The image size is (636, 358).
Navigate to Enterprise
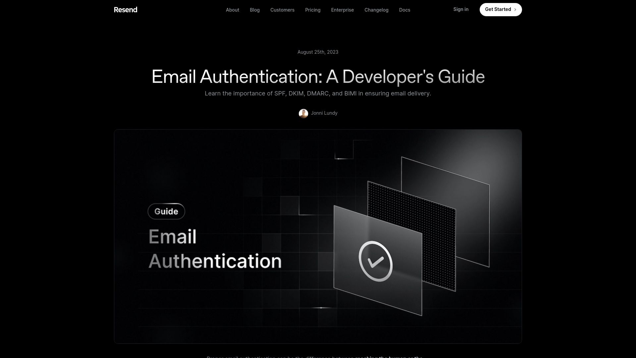pyautogui.click(x=343, y=10)
